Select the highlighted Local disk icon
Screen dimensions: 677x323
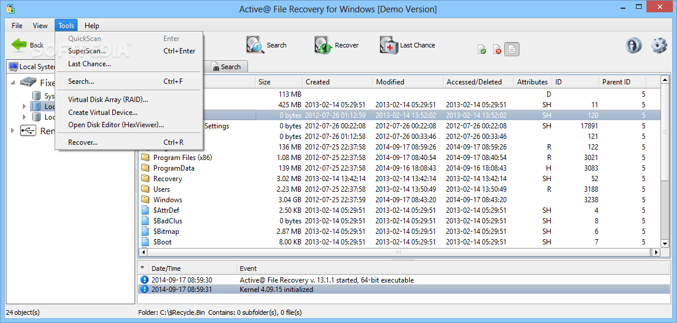pos(36,106)
